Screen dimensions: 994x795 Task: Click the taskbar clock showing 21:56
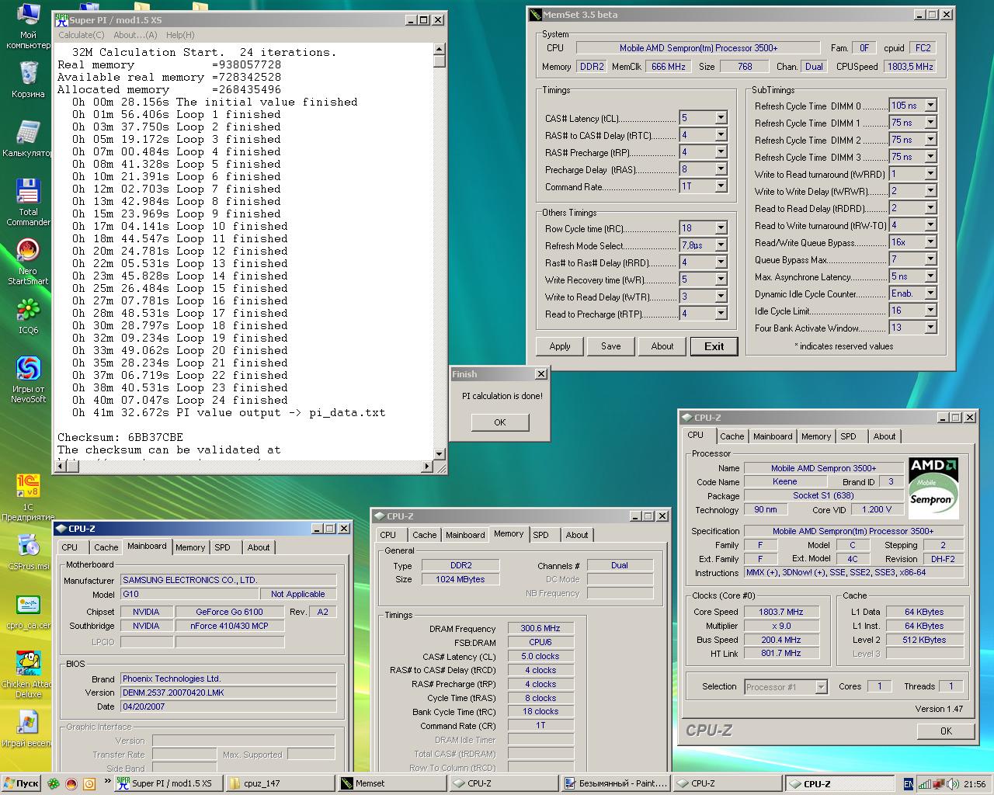click(x=974, y=784)
